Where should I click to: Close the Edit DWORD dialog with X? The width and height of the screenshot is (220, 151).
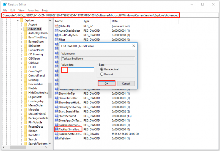point(134,46)
